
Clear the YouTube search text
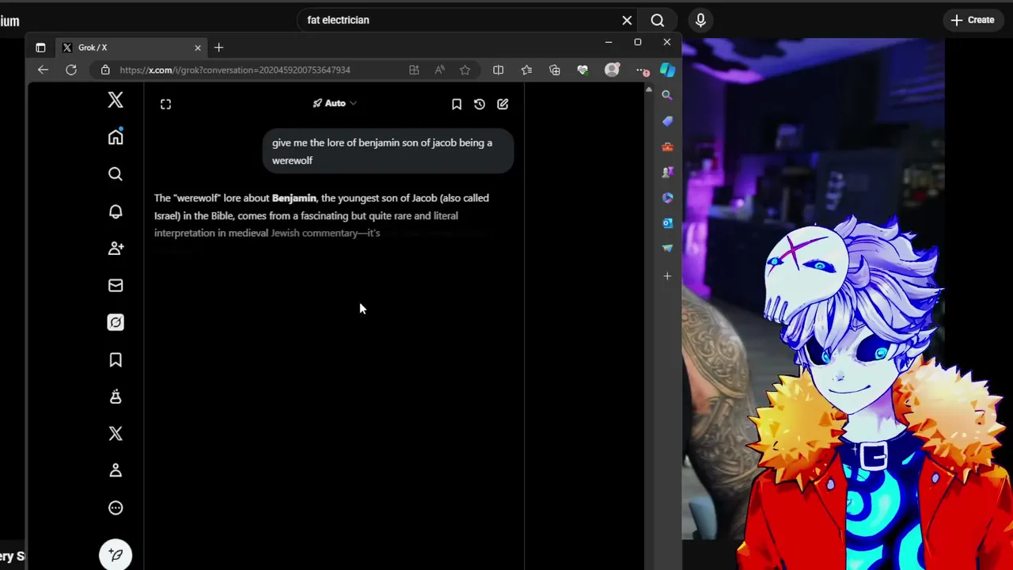pos(627,20)
